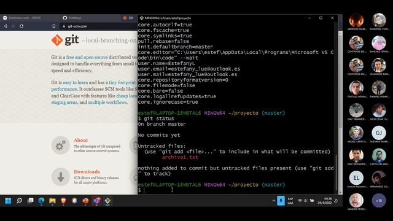Screen dimensions: 393x221
Task: Open the 'staging areas' link
Action: click(x=64, y=103)
